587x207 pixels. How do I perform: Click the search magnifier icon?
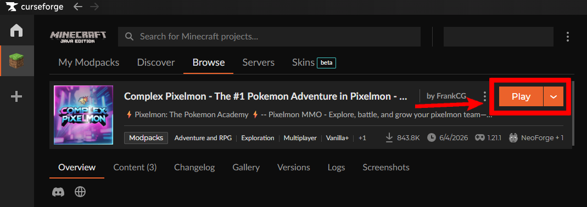130,37
